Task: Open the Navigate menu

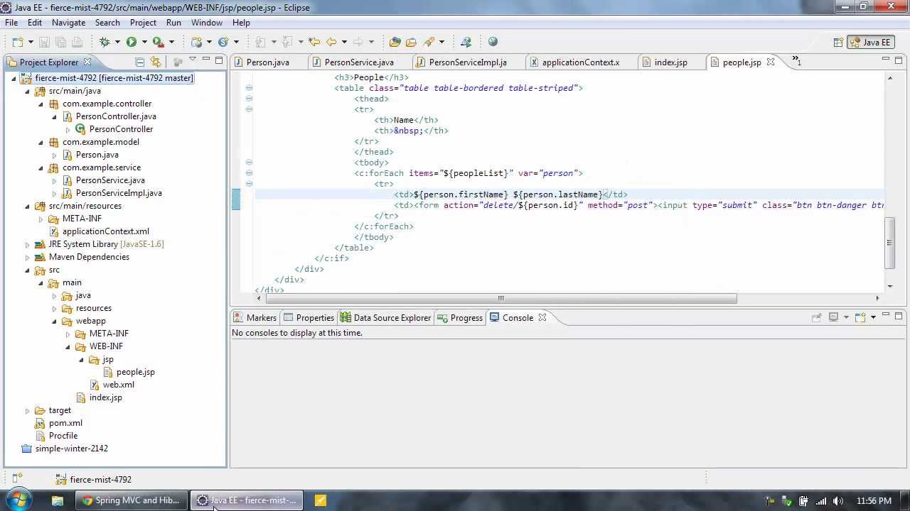Action: (x=68, y=23)
